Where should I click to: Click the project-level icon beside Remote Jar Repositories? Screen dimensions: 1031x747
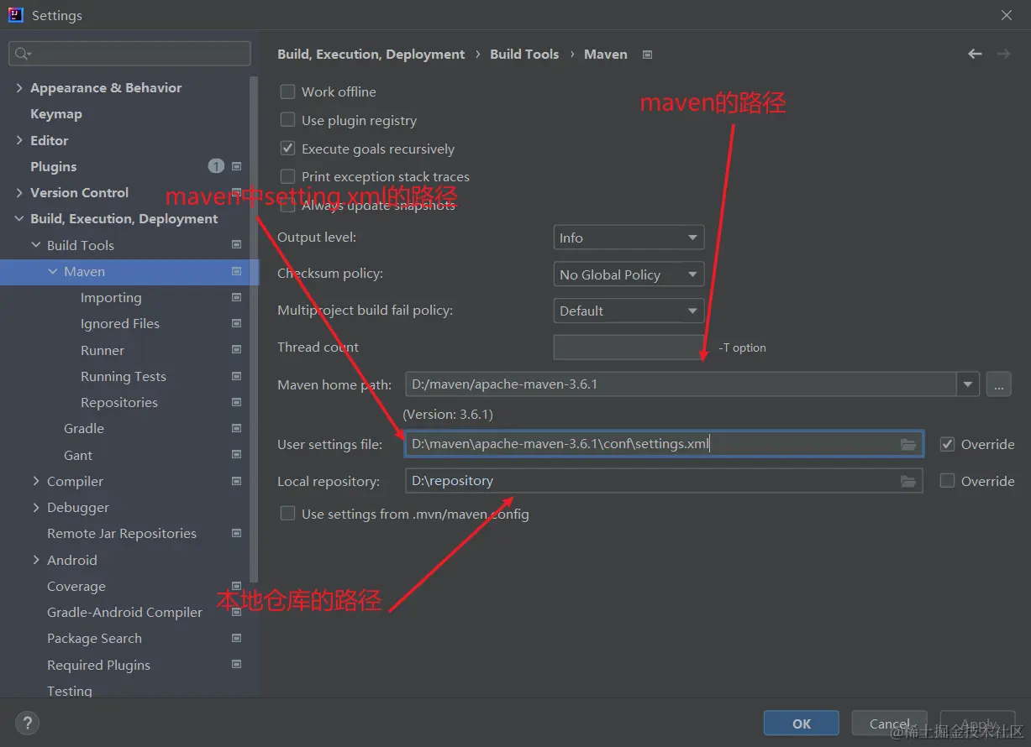[236, 533]
